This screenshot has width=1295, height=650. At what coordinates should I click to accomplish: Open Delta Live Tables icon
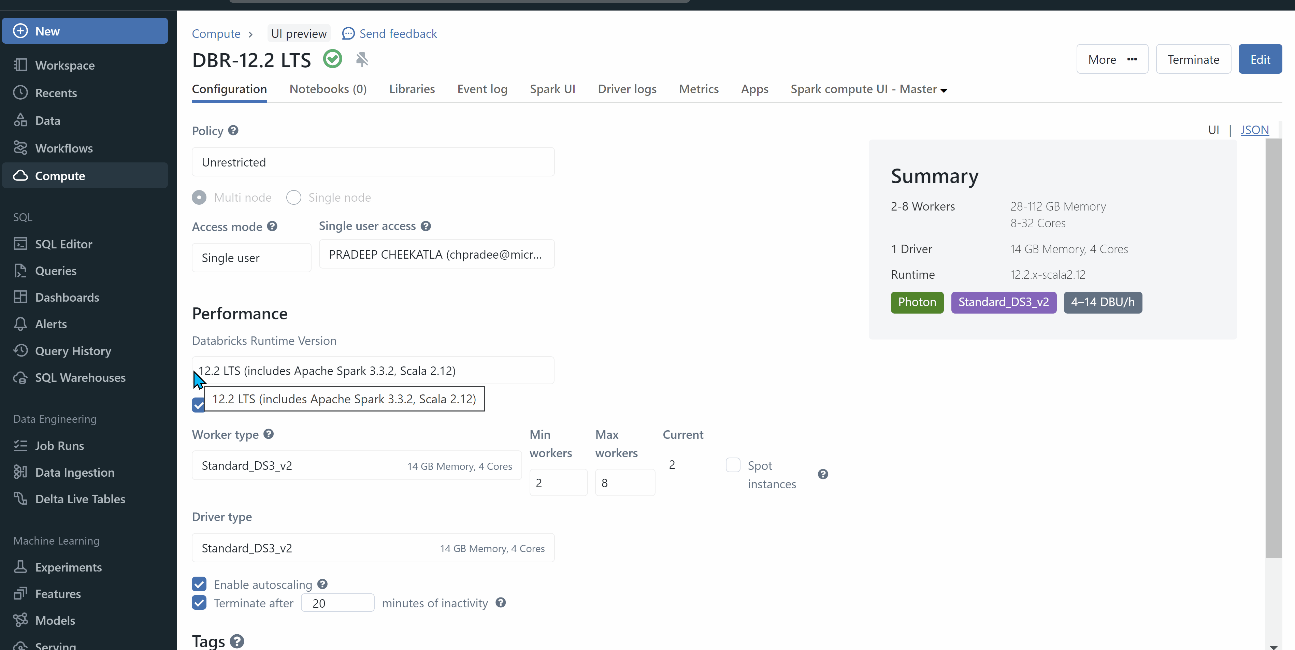[x=20, y=499]
